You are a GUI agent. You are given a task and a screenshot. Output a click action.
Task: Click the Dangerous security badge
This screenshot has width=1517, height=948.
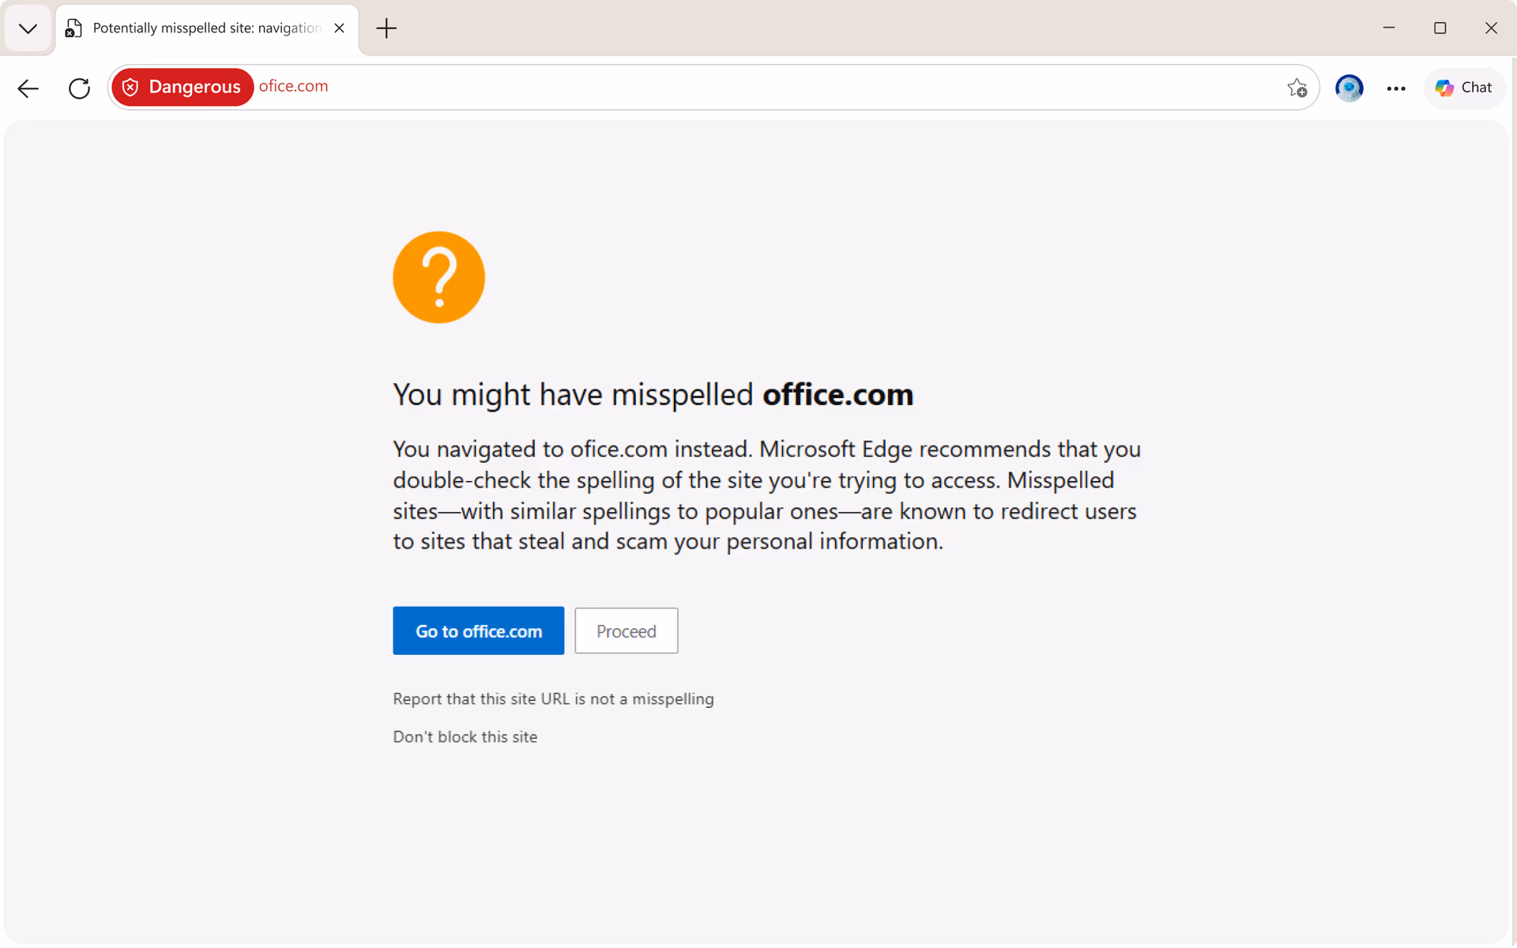click(x=183, y=87)
